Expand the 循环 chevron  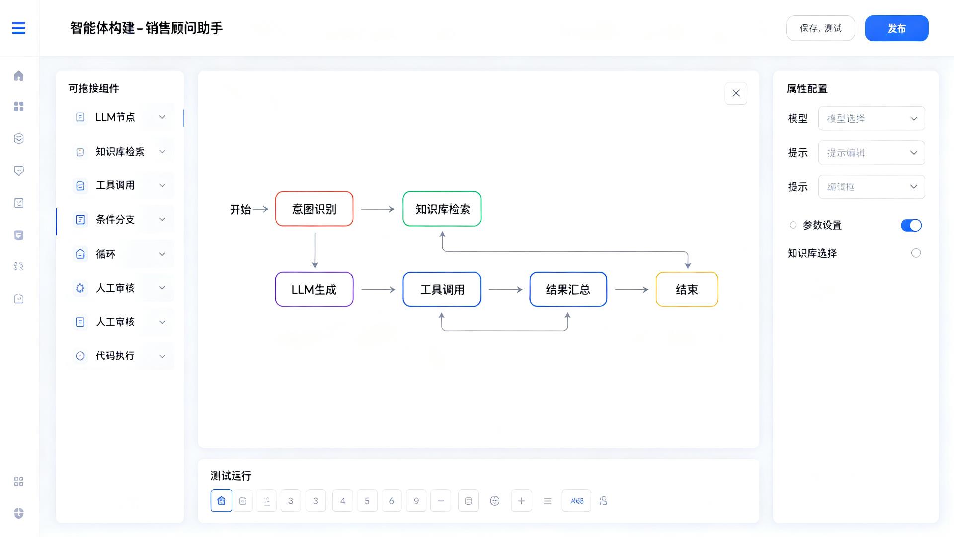pyautogui.click(x=162, y=254)
